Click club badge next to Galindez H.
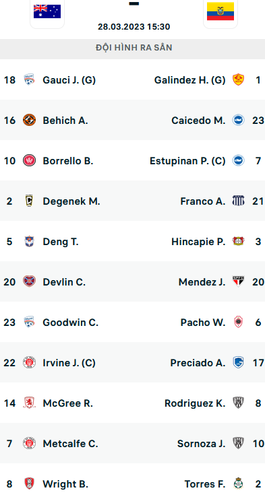This screenshot has width=265, height=503. click(238, 79)
